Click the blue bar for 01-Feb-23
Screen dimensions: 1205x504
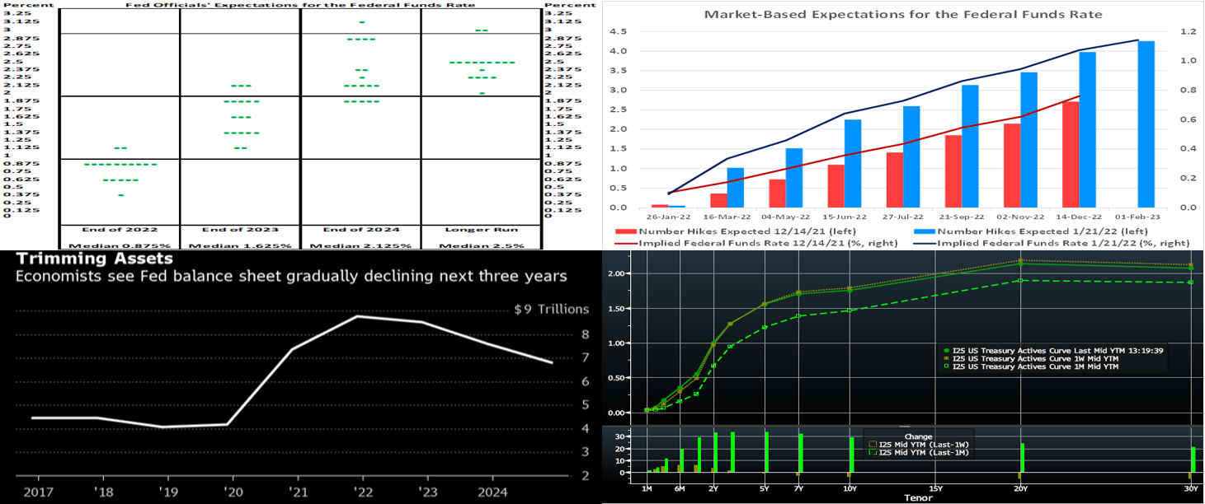pos(1146,124)
